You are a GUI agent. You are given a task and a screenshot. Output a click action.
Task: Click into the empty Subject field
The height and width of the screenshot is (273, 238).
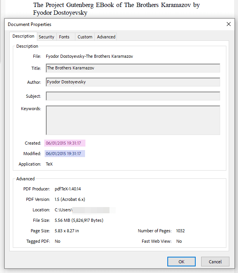(x=133, y=96)
